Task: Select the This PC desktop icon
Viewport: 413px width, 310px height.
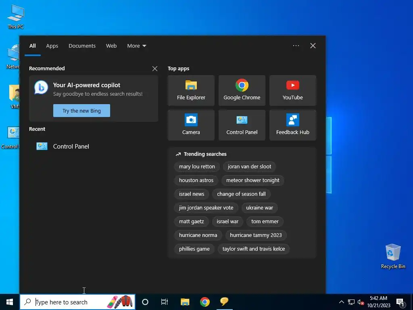Action: pos(16,17)
